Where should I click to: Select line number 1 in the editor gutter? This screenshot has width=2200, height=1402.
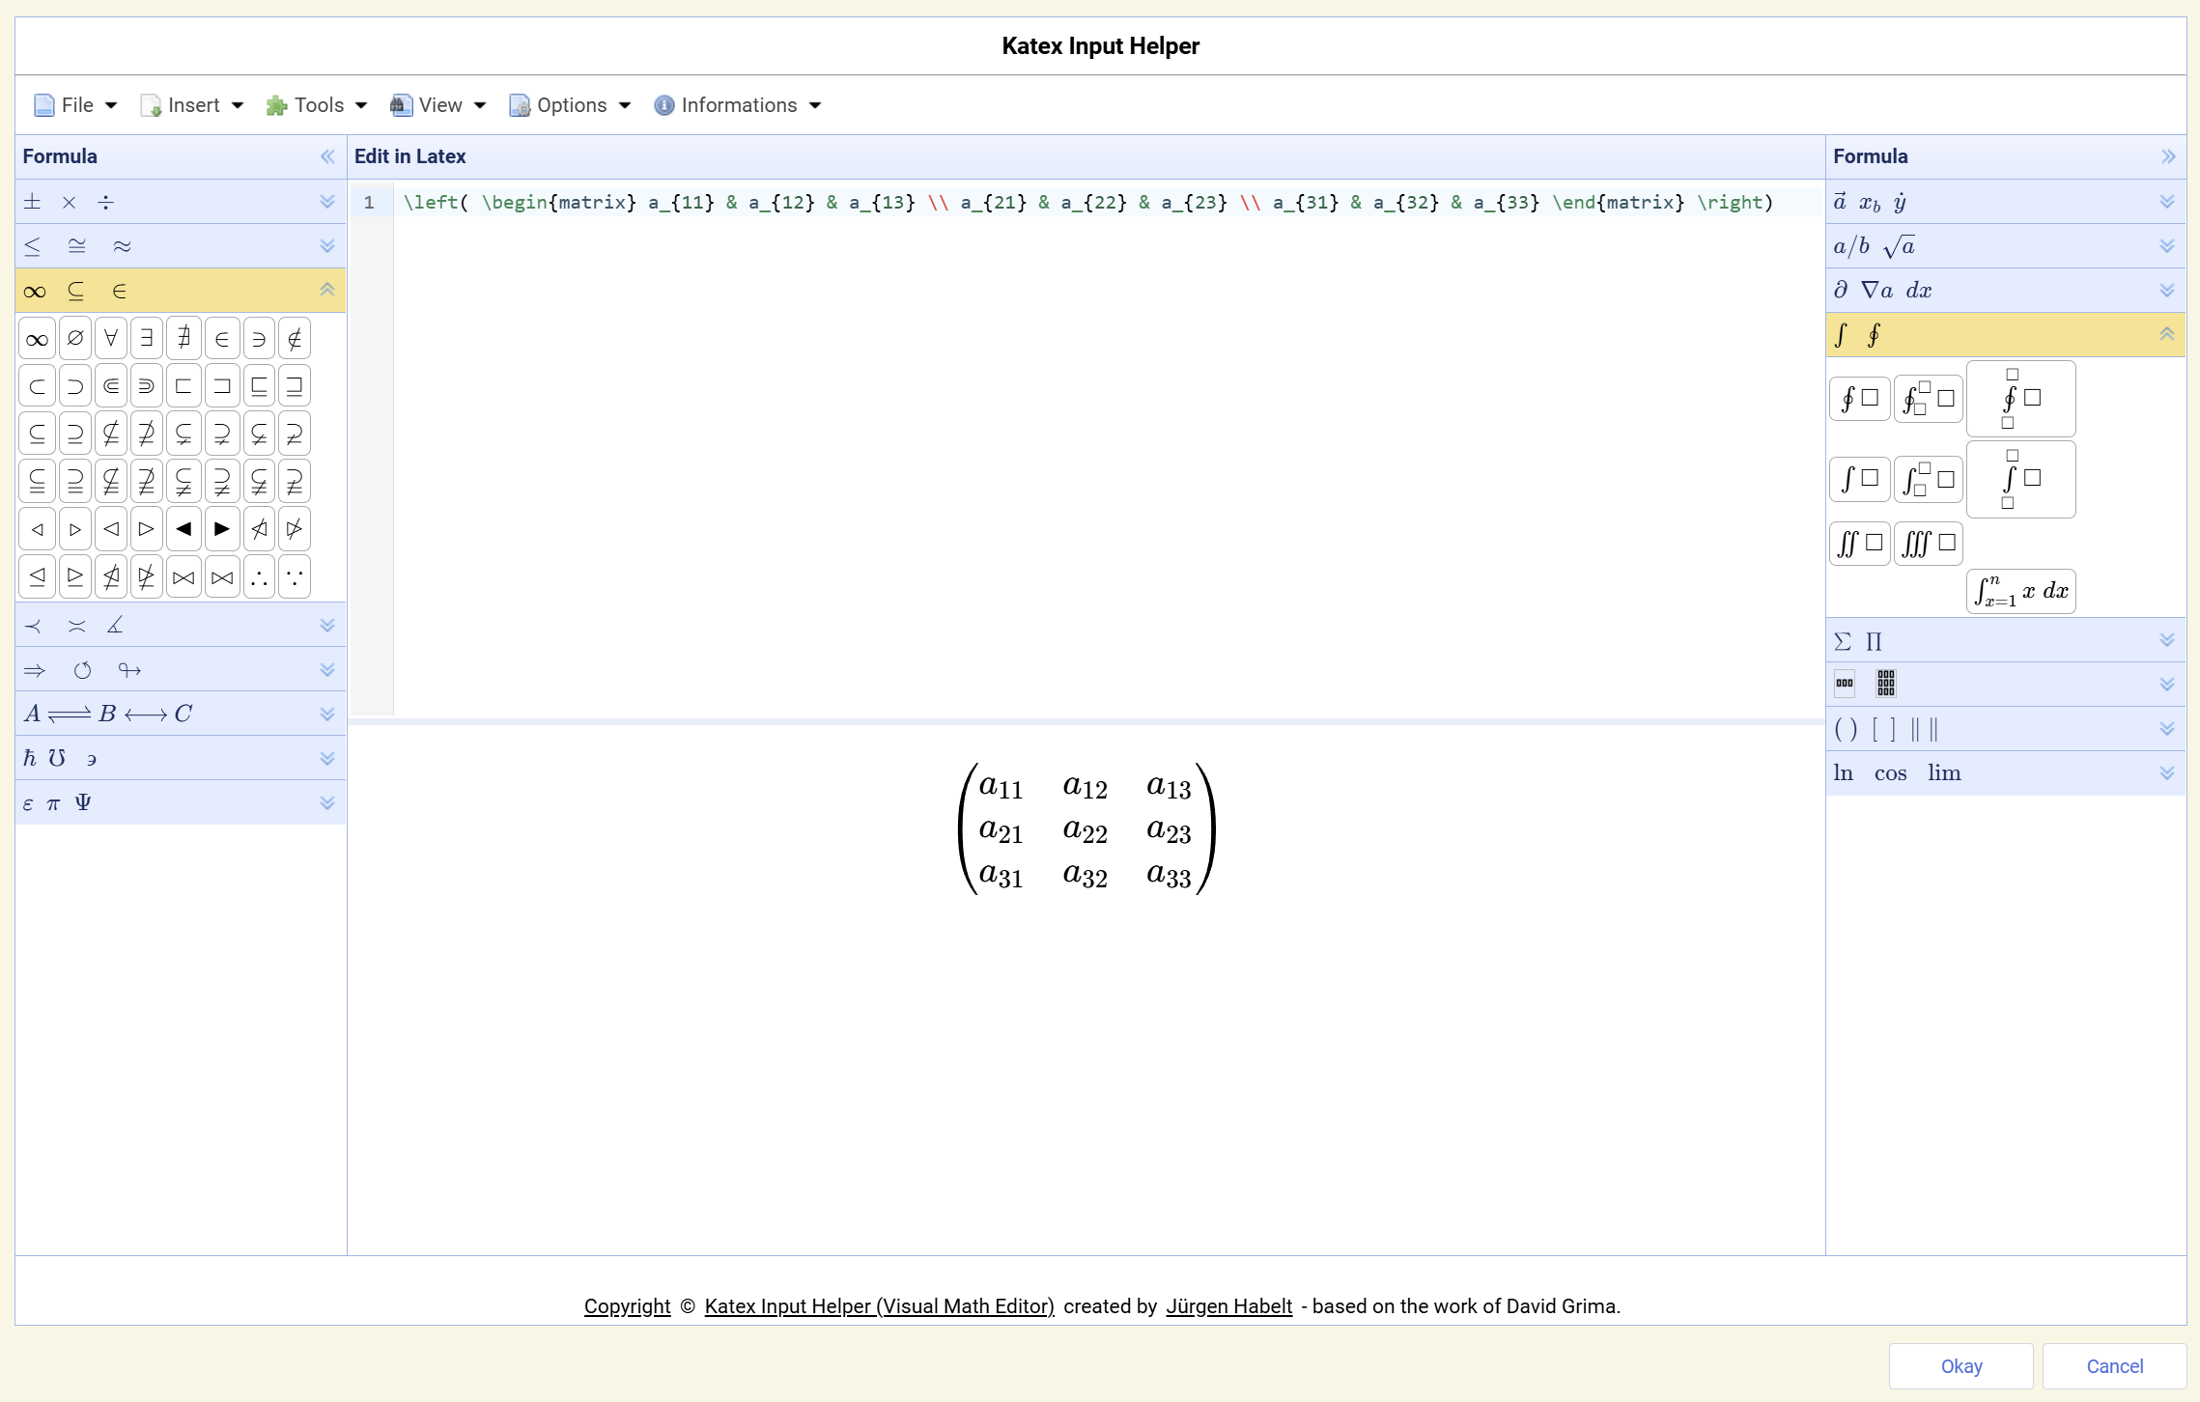(369, 203)
